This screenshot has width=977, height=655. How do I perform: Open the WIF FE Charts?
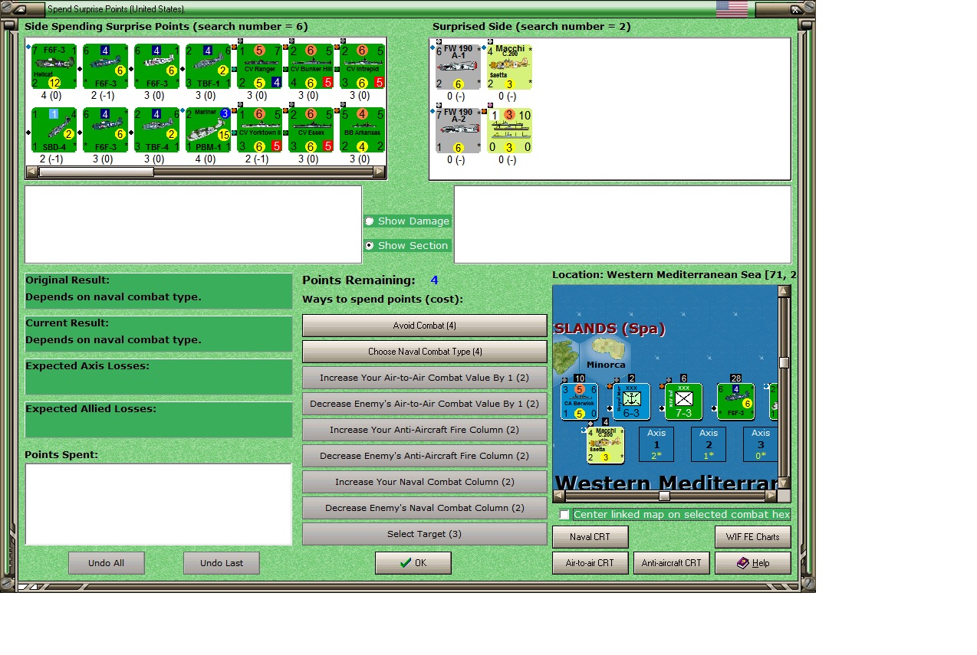(753, 537)
